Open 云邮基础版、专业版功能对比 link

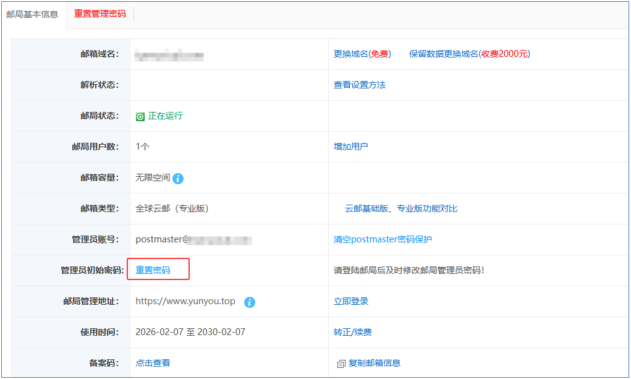(x=401, y=208)
